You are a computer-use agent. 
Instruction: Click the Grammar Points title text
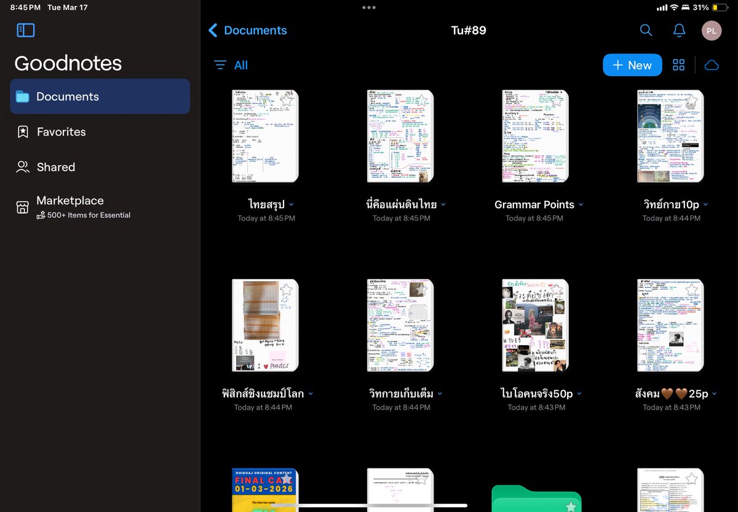pyautogui.click(x=534, y=204)
